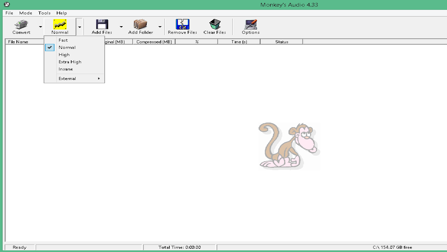447x252 pixels.
Task: Open the Options computer icon
Action: click(251, 24)
